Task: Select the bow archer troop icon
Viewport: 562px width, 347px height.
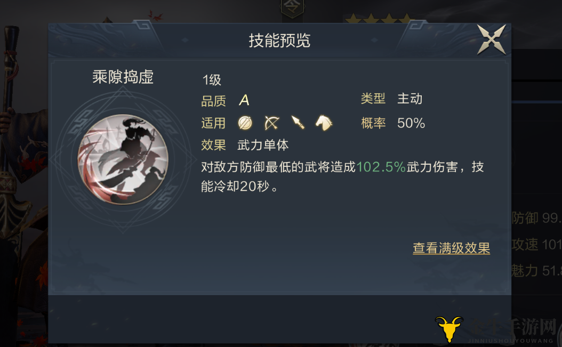Action: tap(271, 123)
